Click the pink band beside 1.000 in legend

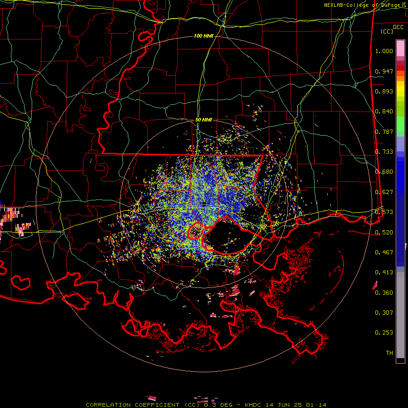(x=400, y=49)
